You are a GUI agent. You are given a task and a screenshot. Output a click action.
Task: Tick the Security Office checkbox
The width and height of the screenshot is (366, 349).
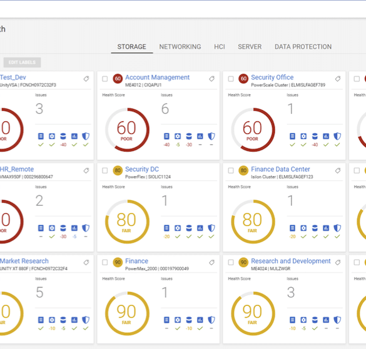[x=231, y=79]
